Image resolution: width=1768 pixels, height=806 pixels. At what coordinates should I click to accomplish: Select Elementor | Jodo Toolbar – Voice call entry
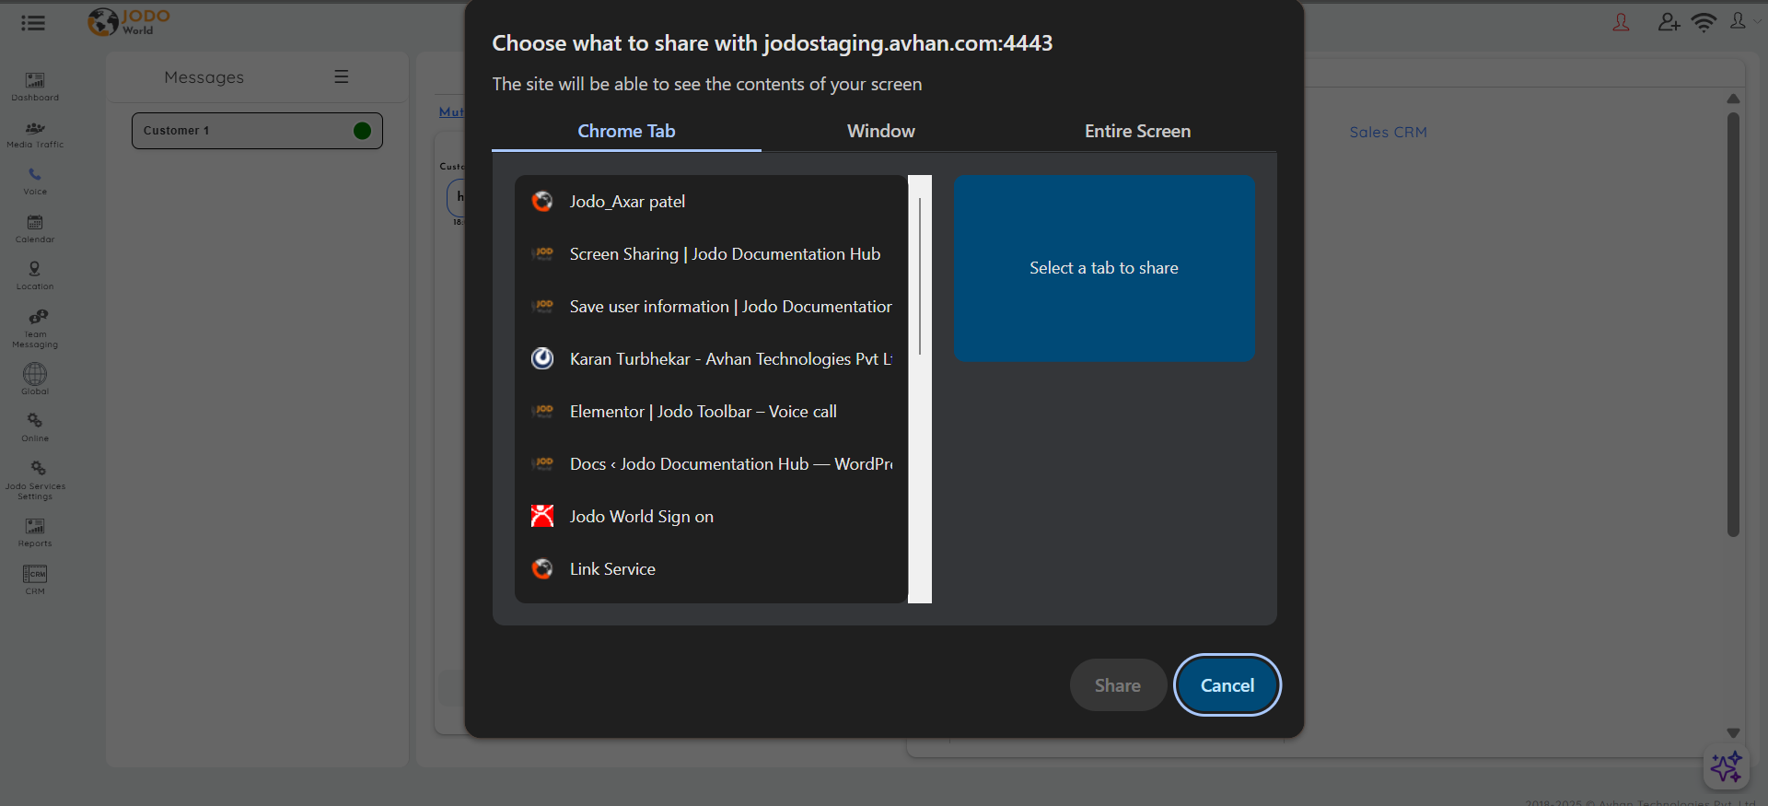(x=711, y=411)
